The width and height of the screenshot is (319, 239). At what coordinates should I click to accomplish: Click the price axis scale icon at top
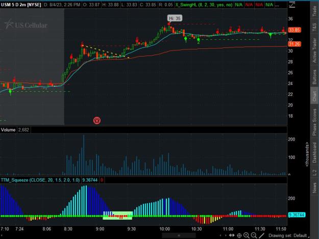click(x=292, y=5)
